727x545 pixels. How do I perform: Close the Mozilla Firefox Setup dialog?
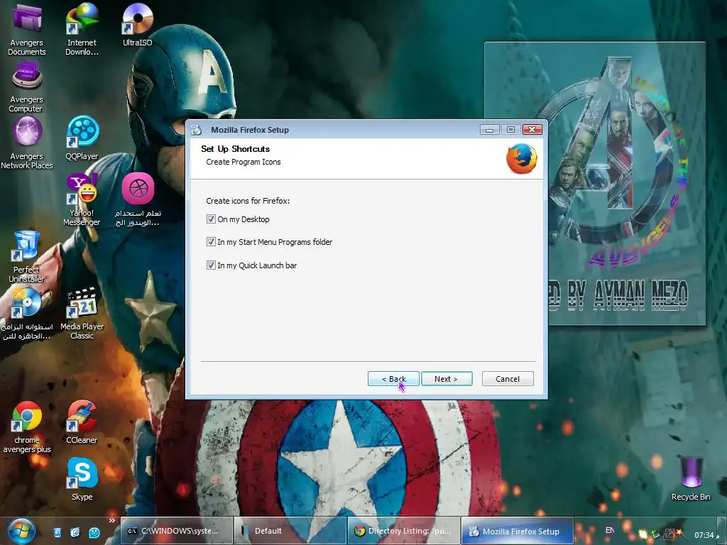point(532,130)
